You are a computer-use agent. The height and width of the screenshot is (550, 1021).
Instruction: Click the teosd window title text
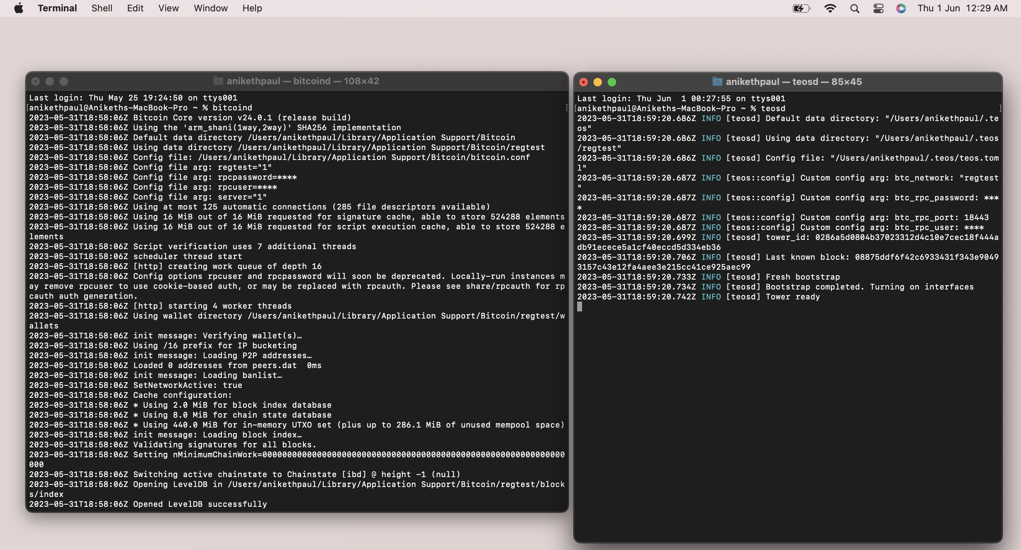[793, 81]
